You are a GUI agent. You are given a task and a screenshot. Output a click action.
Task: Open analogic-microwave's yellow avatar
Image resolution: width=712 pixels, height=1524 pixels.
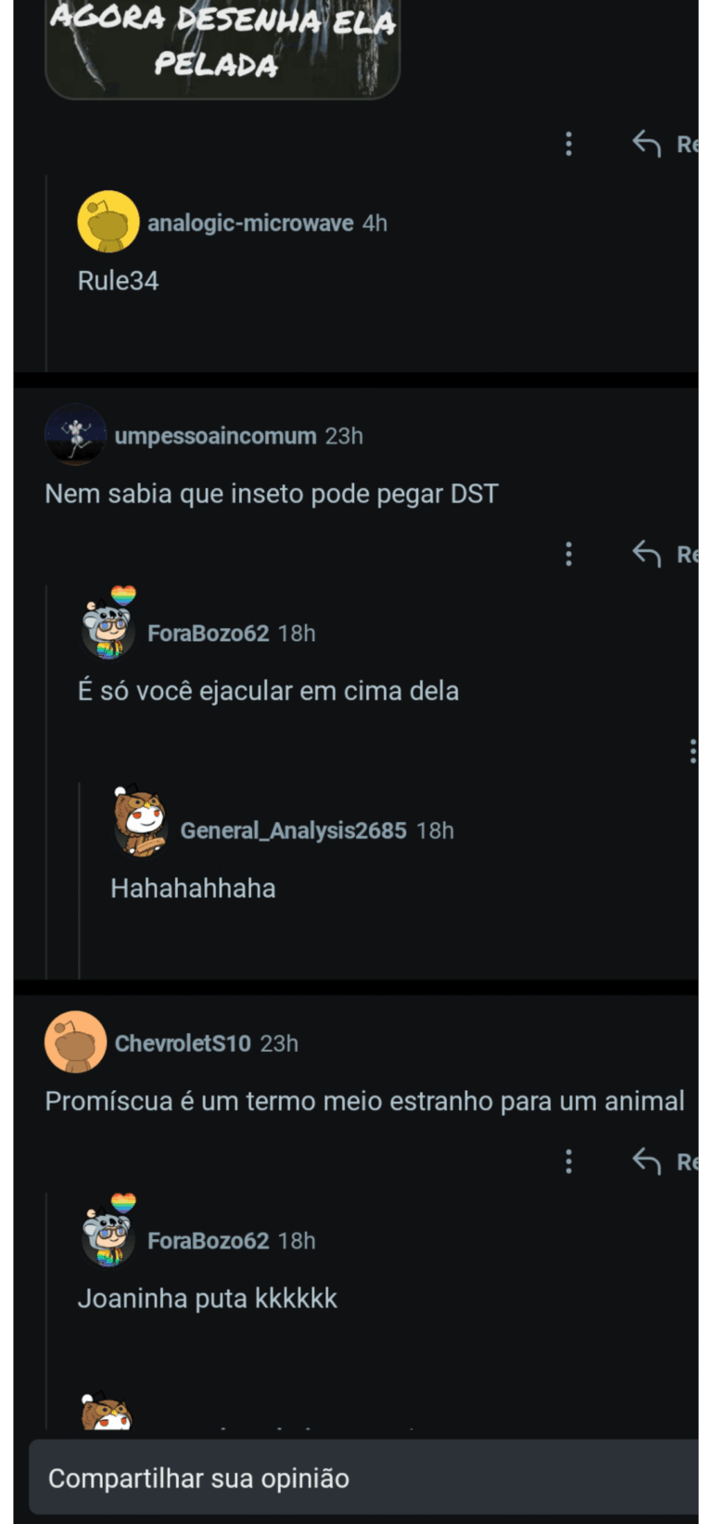[x=108, y=223]
